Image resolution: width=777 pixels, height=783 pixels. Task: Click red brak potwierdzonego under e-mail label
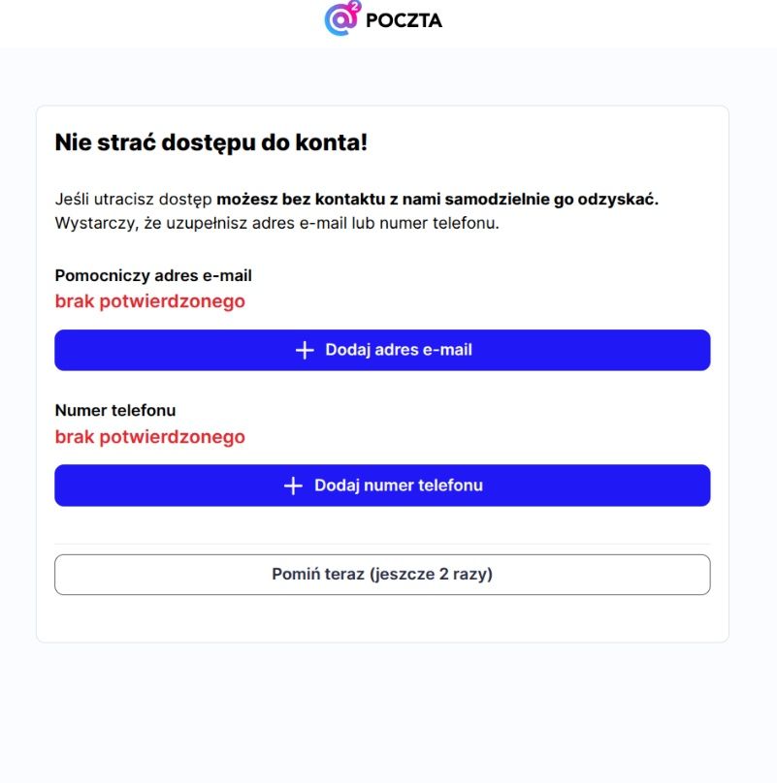(150, 301)
